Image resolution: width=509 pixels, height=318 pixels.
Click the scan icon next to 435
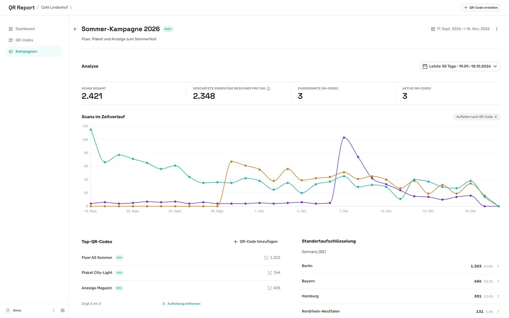coord(270,288)
